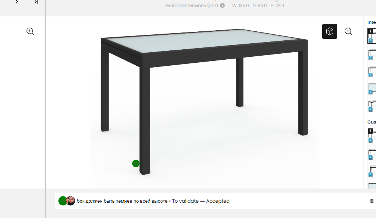Screen dimensions: 376x218
Task: Click the green badge in comment row
Action: pyautogui.click(x=62, y=201)
